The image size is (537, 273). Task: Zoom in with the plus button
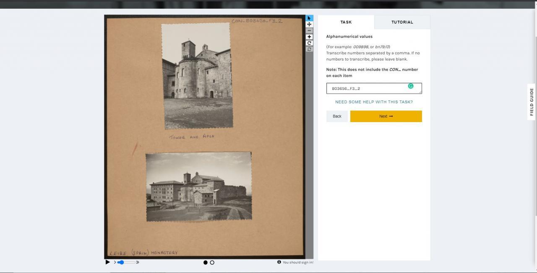(309, 37)
